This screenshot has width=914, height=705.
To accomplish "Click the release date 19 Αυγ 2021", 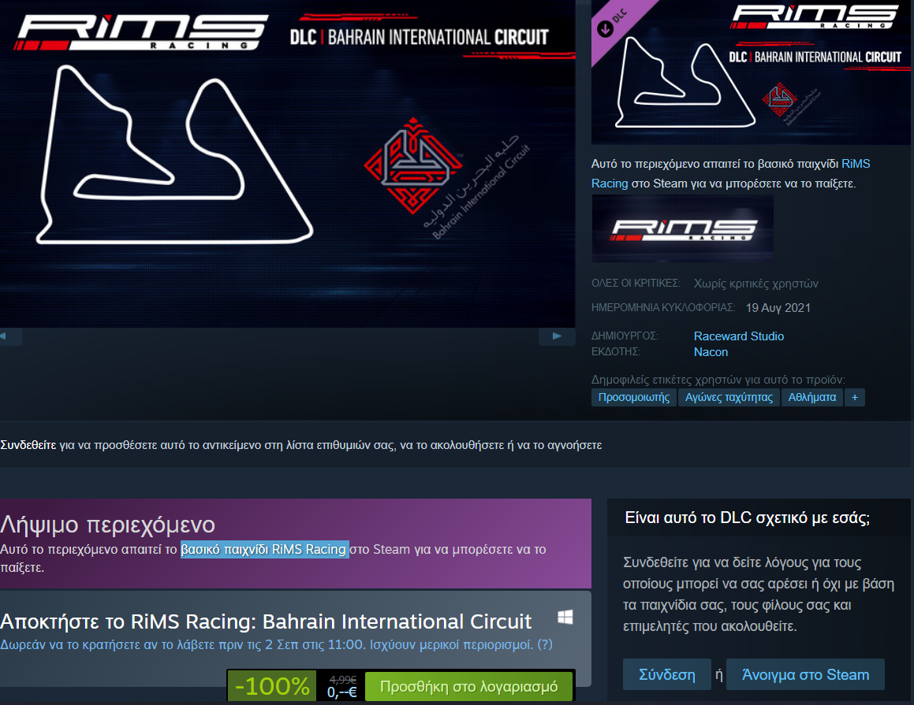I will click(x=778, y=308).
